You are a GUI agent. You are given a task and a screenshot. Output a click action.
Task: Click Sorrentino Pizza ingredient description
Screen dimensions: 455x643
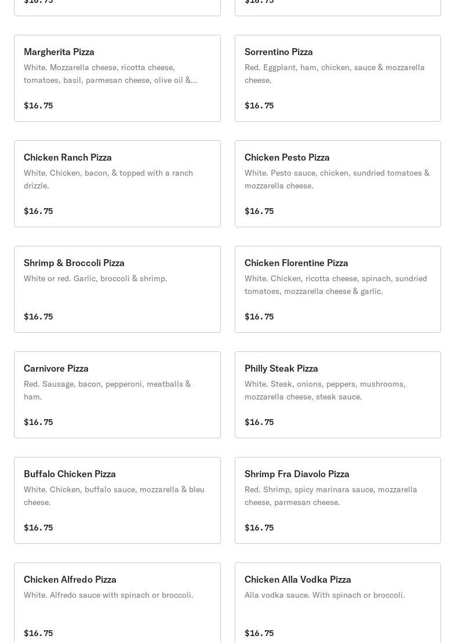coord(334,74)
